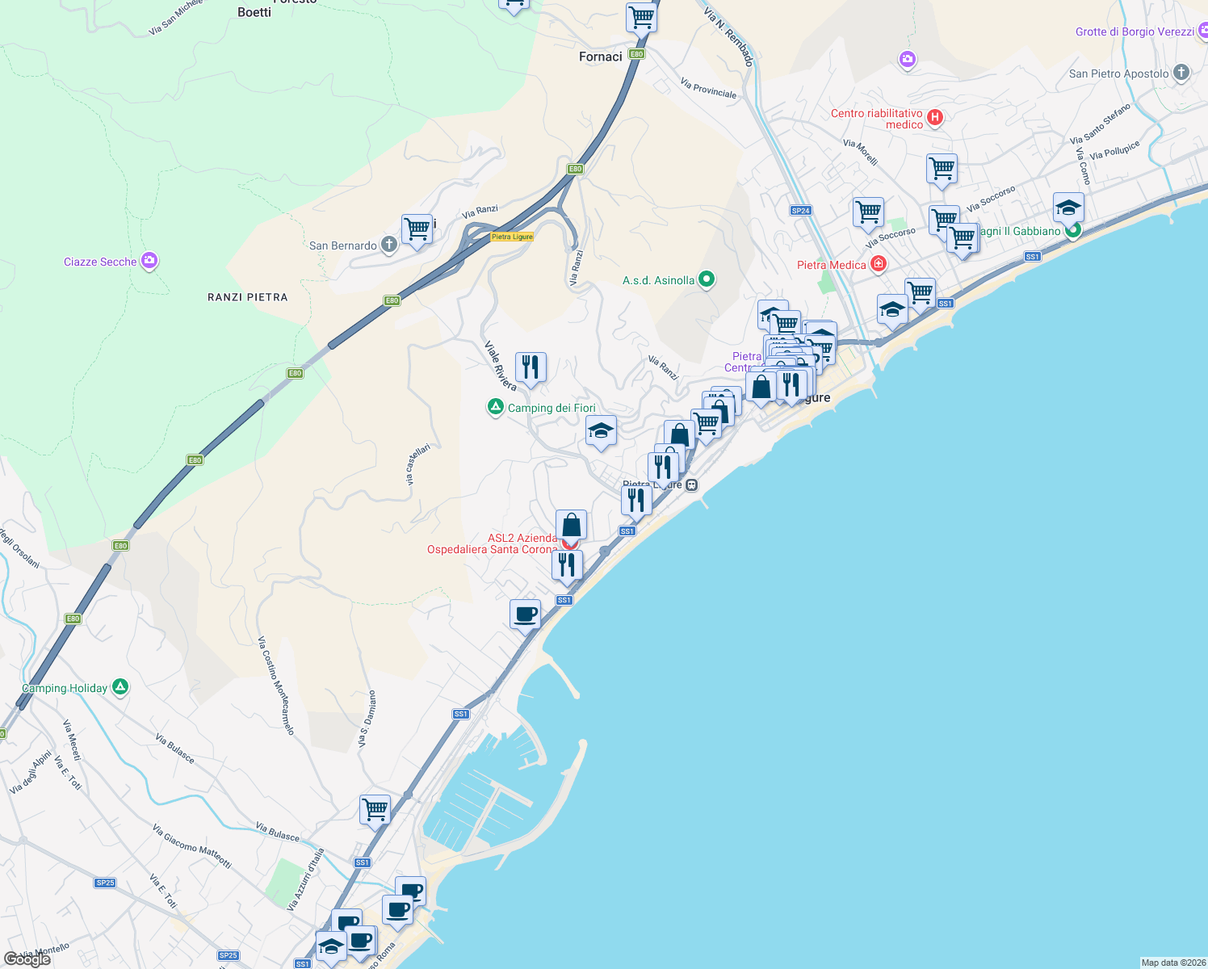
Task: Select the purple icon above San Pietro Apostolo
Action: click(906, 60)
